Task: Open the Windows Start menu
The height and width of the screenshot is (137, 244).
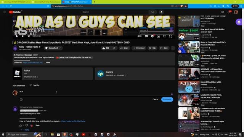Action: coord(3,134)
